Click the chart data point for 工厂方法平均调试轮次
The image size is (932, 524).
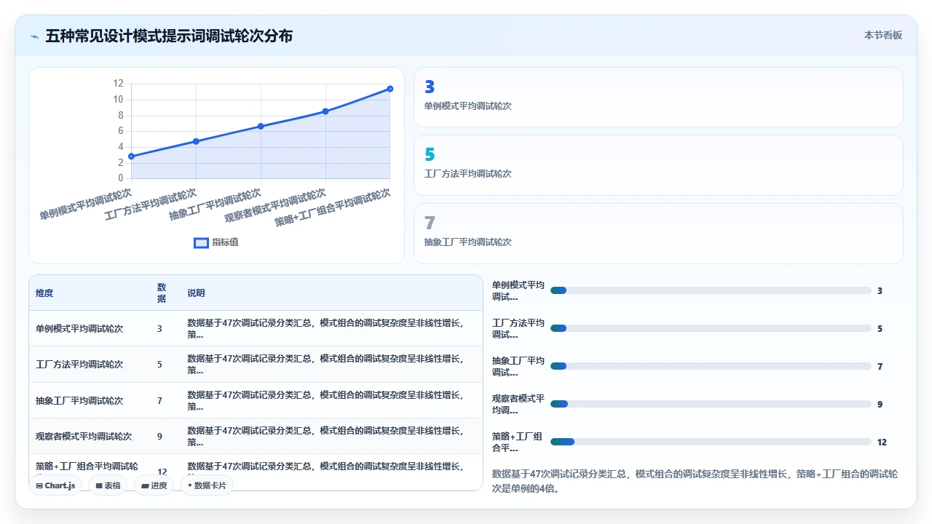(196, 141)
